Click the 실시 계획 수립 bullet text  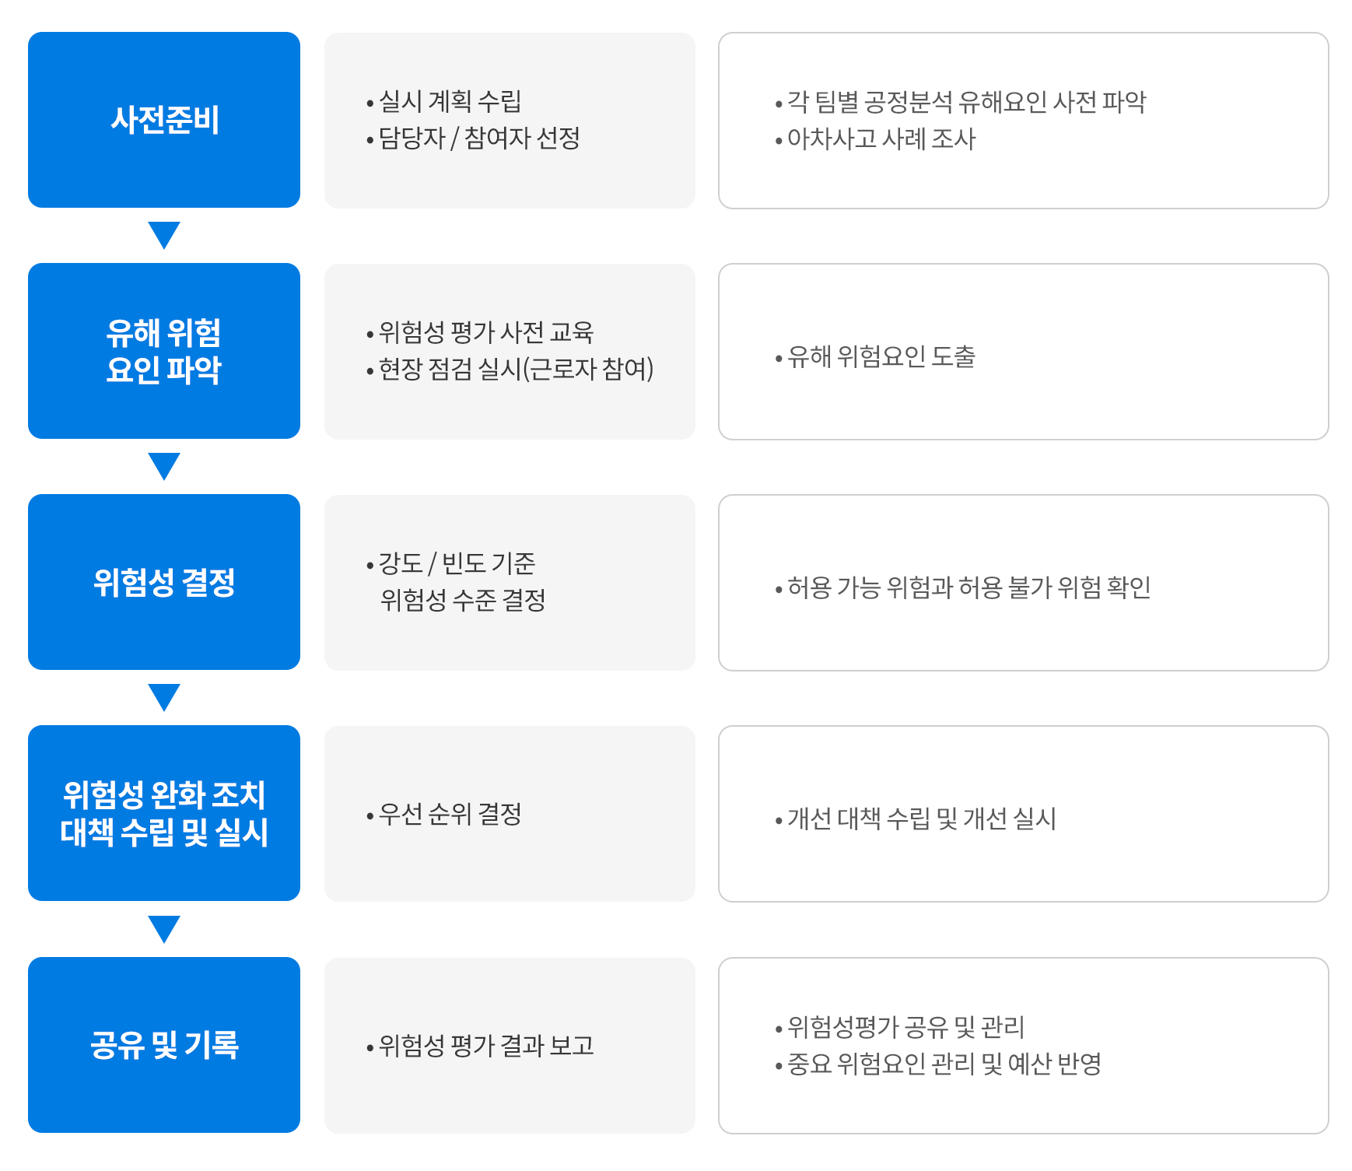point(450,101)
